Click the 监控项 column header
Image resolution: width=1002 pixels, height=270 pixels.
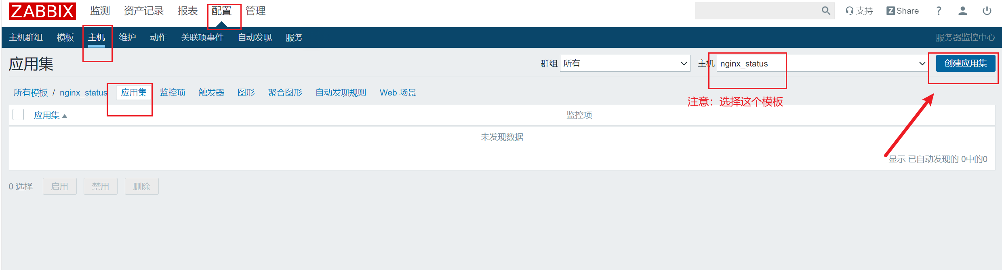(x=579, y=115)
